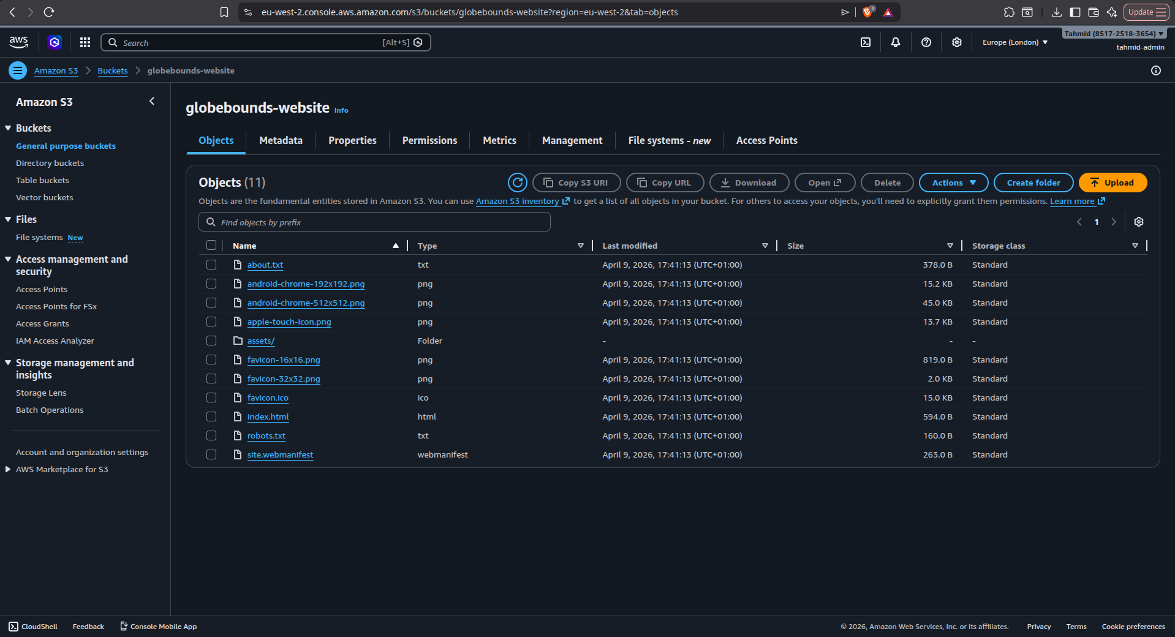The width and height of the screenshot is (1175, 637).
Task: Collapse the Buckets sidebar section
Action: [8, 128]
